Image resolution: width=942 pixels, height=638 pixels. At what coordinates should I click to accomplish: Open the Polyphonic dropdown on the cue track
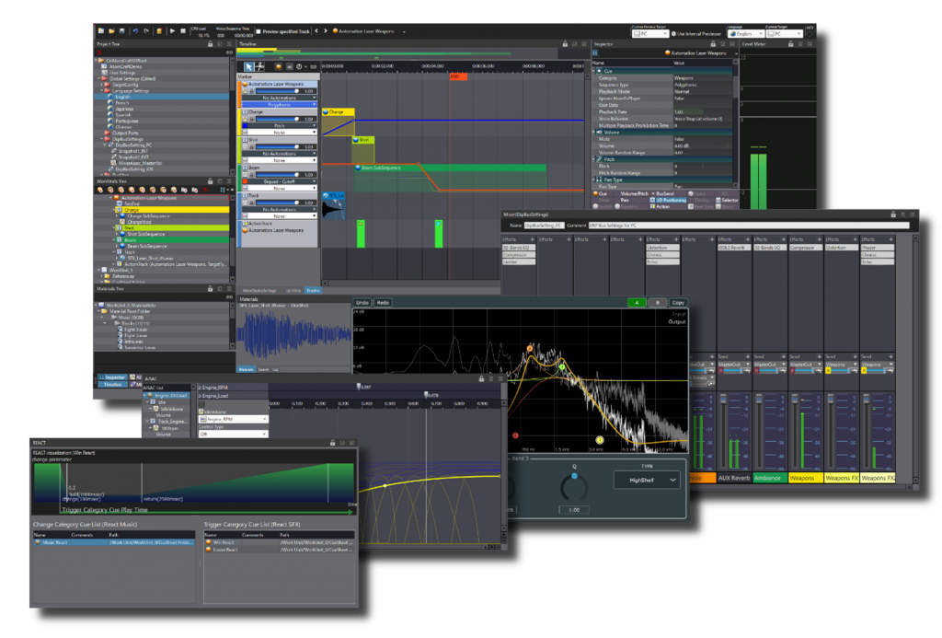281,105
